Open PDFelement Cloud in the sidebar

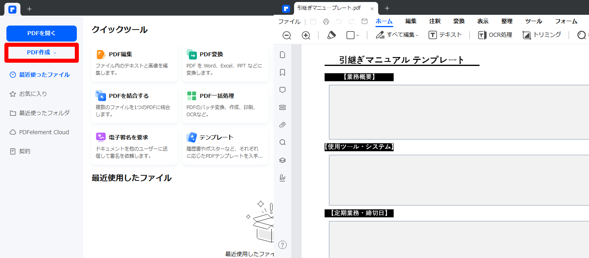point(40,132)
